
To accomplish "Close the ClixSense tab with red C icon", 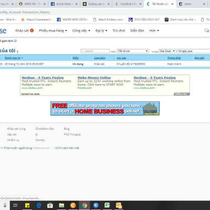I will coord(141,4).
